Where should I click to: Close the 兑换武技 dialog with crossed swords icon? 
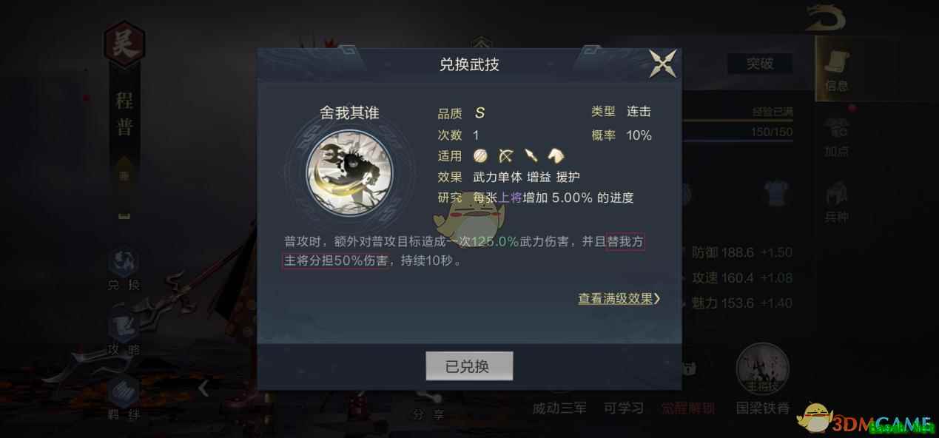662,63
